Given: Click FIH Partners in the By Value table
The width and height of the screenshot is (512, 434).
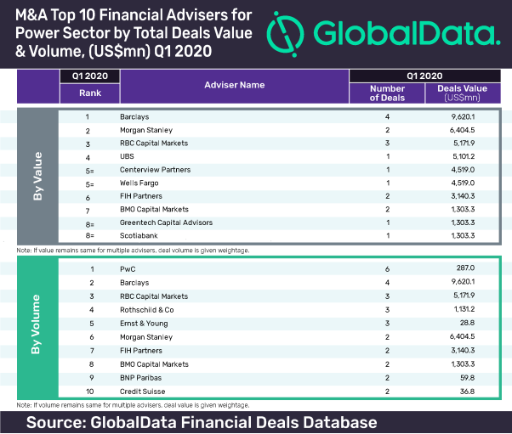Looking at the screenshot, I should click(140, 196).
